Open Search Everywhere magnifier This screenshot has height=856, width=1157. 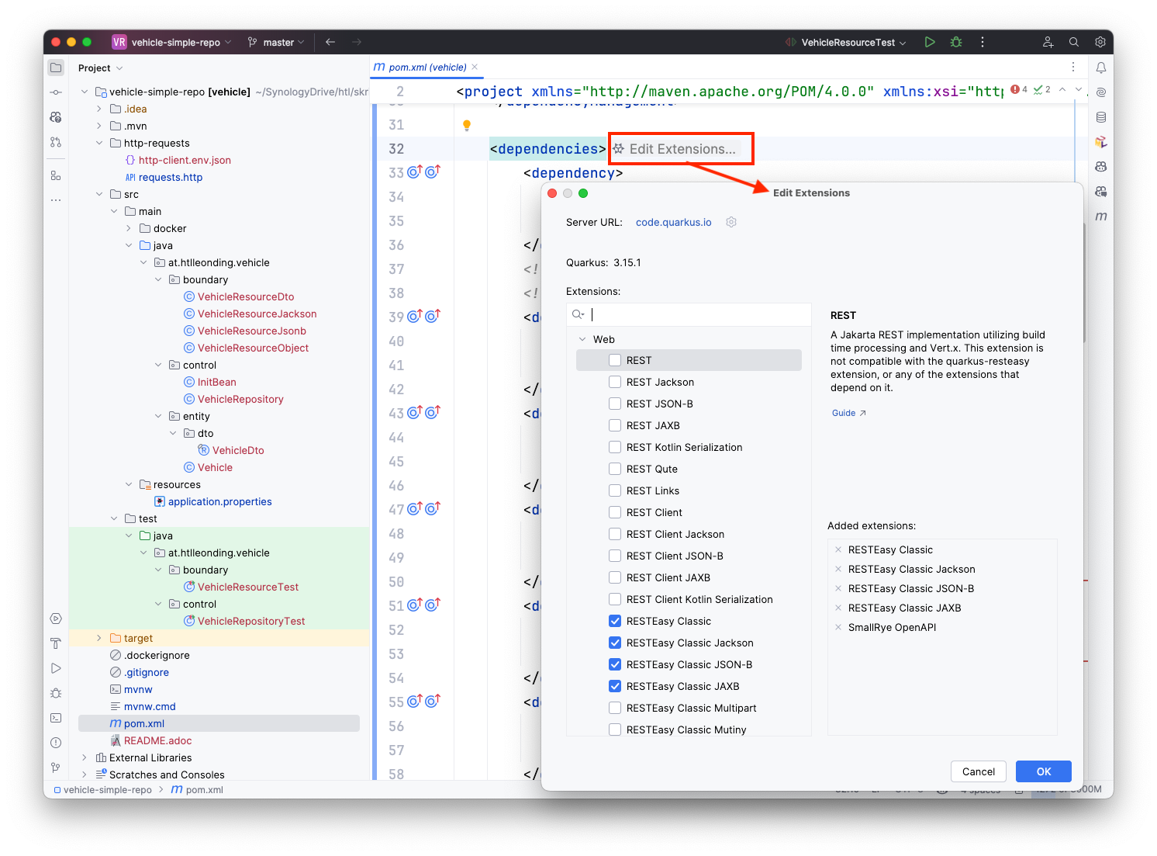pos(1074,42)
